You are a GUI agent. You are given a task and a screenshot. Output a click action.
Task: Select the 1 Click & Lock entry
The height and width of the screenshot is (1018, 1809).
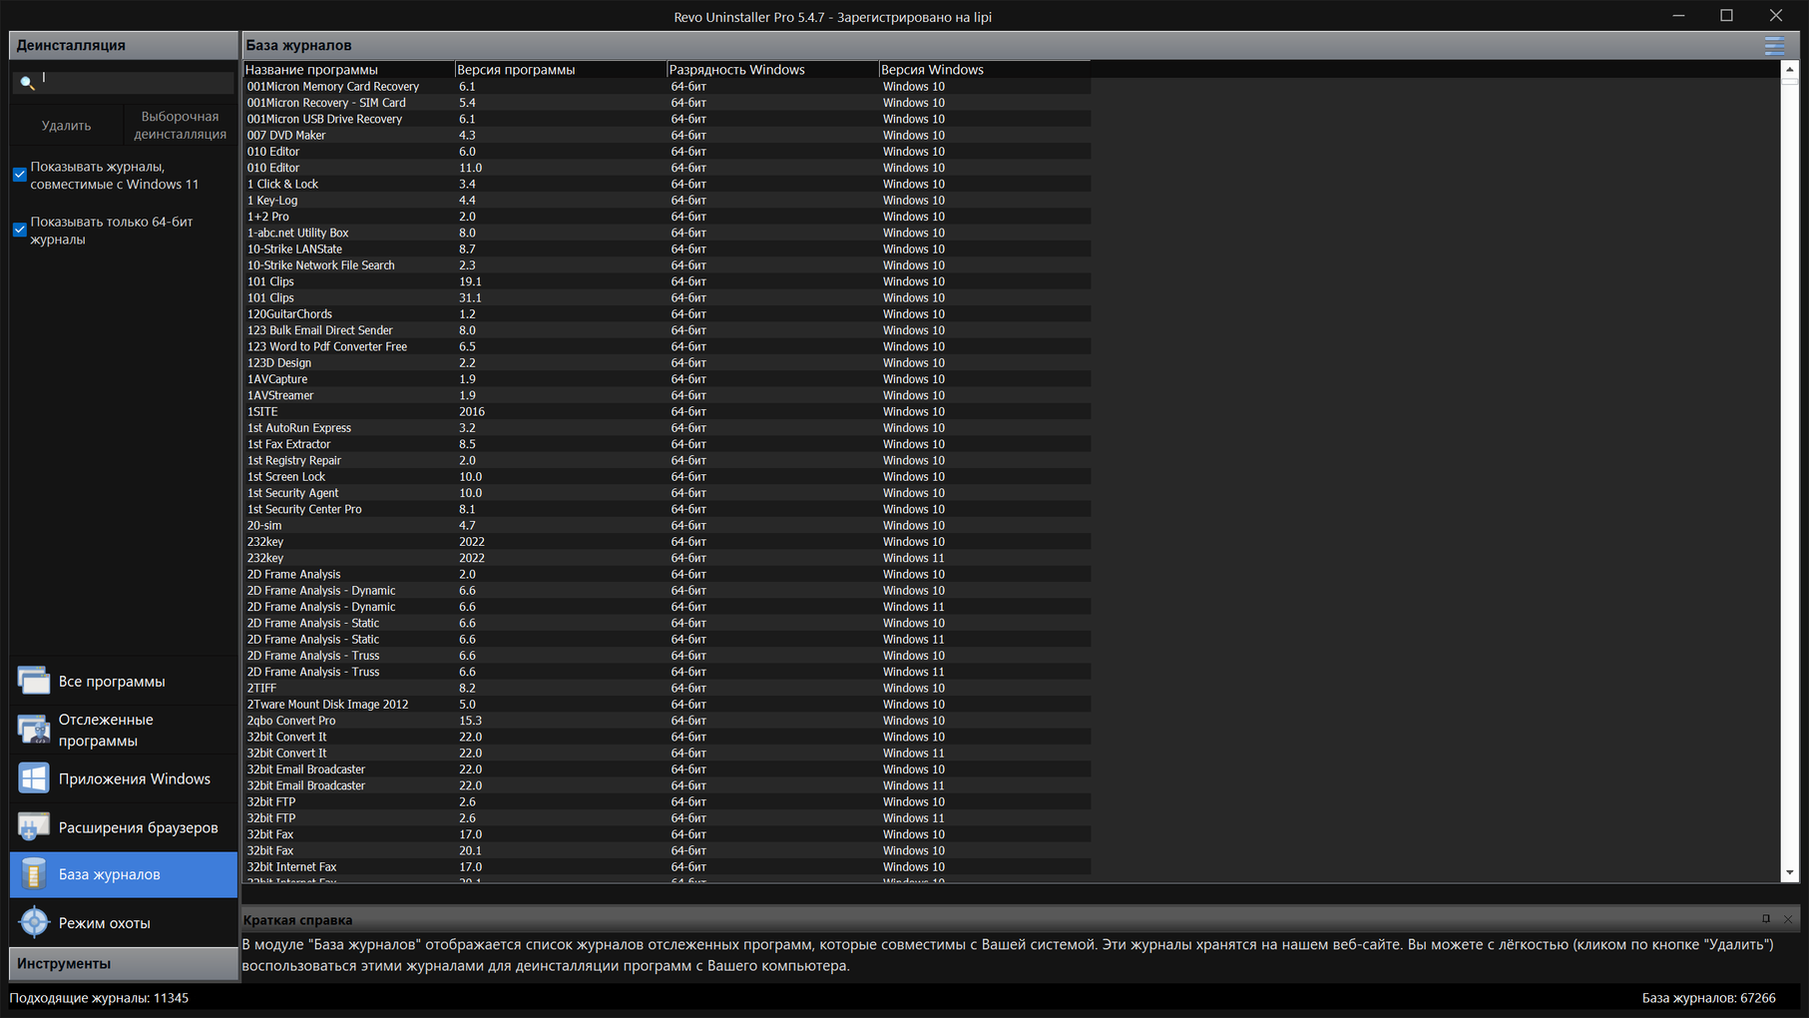pos(667,184)
